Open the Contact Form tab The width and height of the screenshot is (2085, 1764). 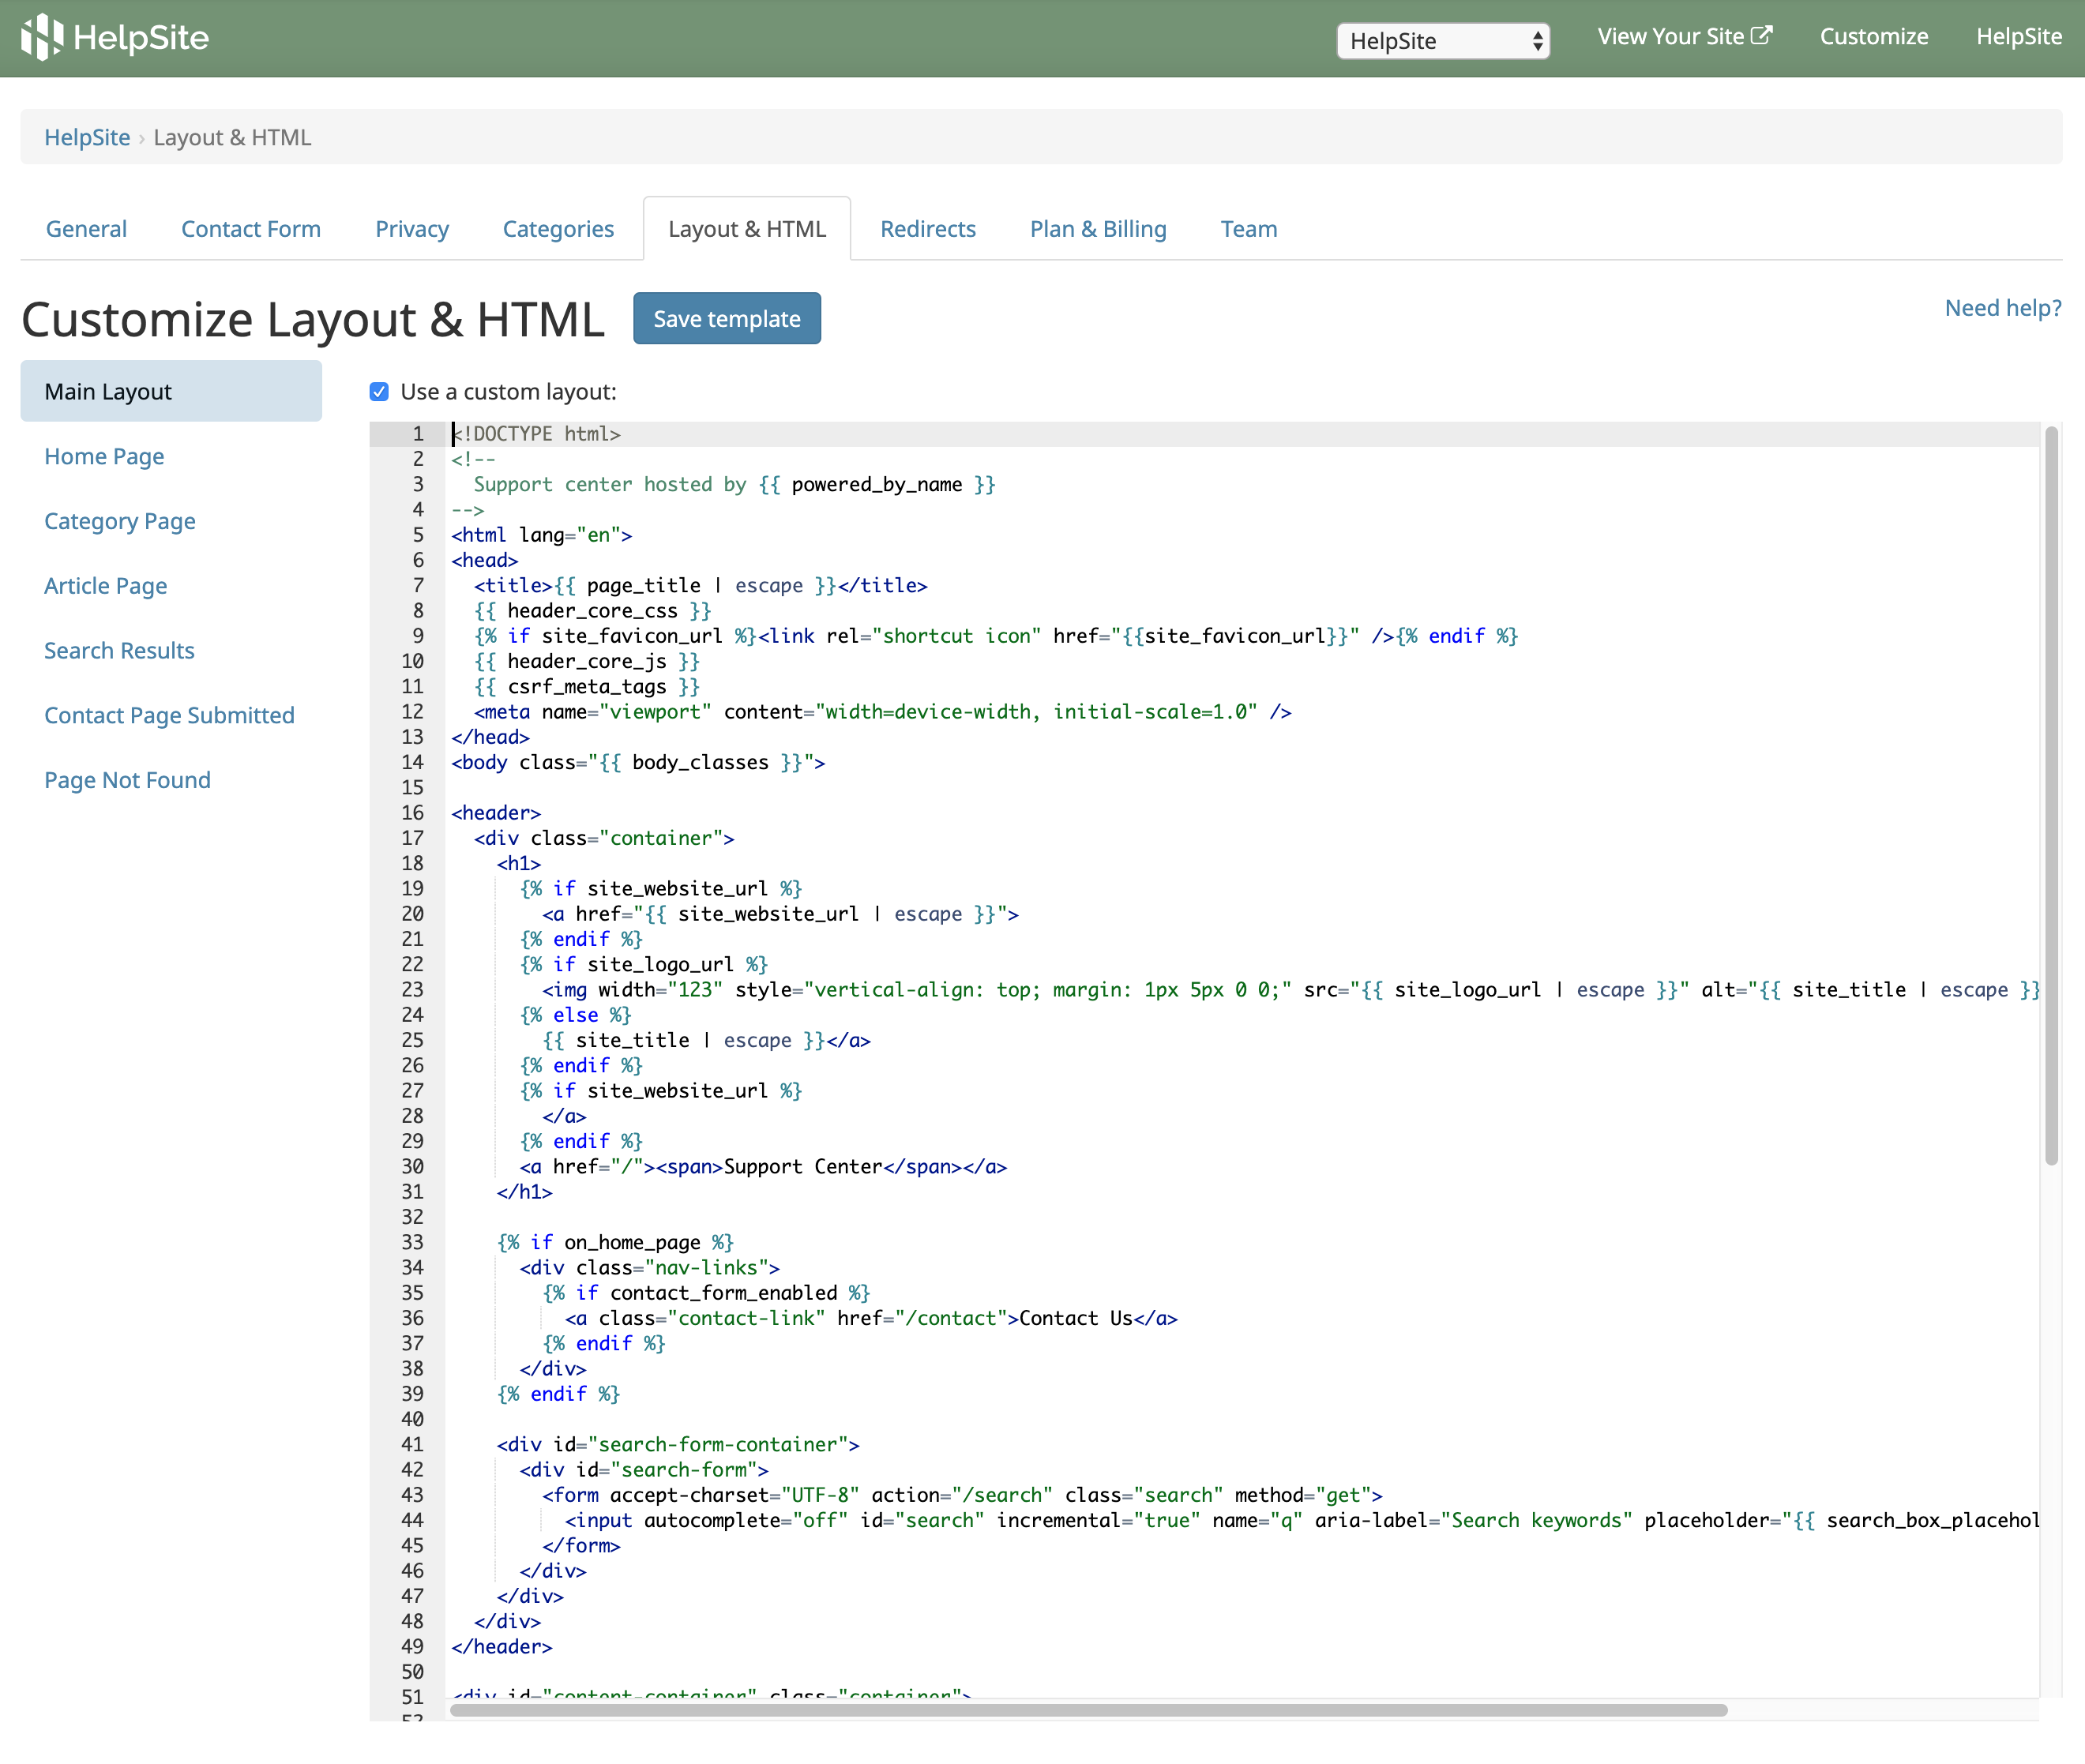pos(250,228)
